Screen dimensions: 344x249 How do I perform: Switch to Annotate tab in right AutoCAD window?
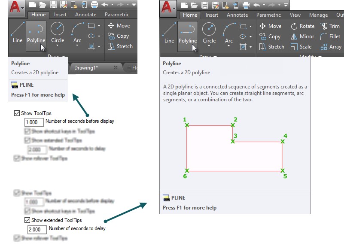(237, 15)
